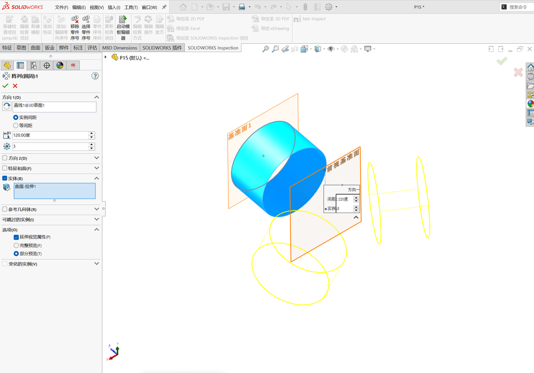
Task: Switch to the PropertyManager tab icon
Action: point(20,65)
